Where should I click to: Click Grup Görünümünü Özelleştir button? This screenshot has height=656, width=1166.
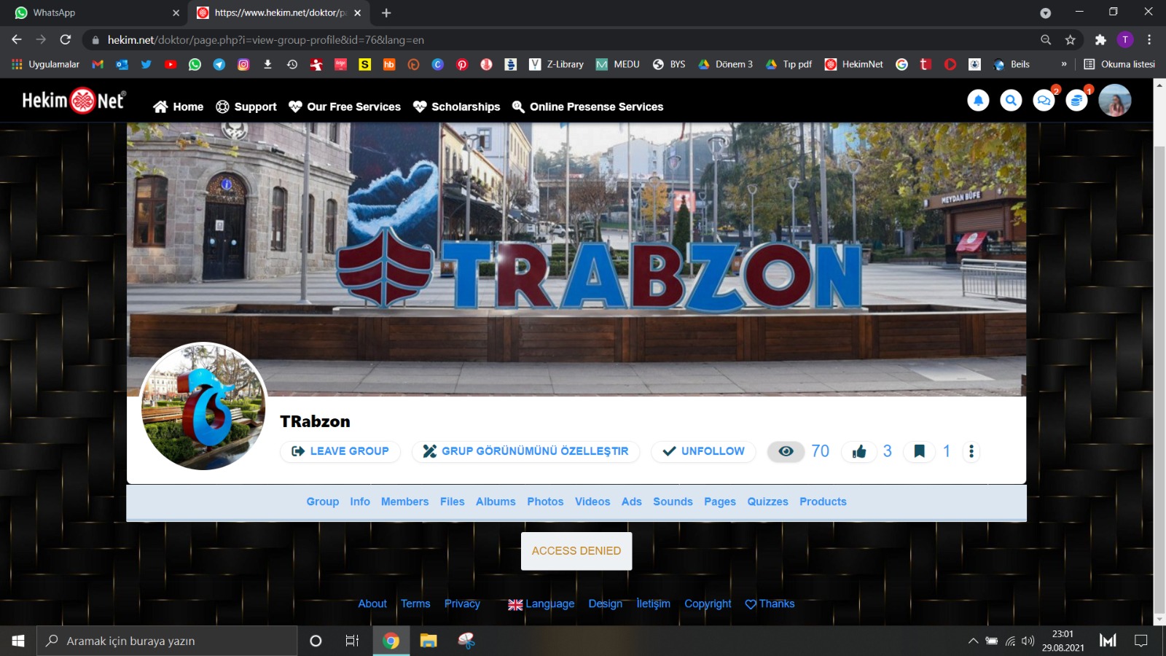pos(525,452)
